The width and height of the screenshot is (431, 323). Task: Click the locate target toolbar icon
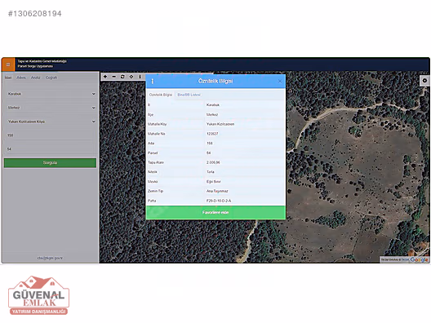131,77
